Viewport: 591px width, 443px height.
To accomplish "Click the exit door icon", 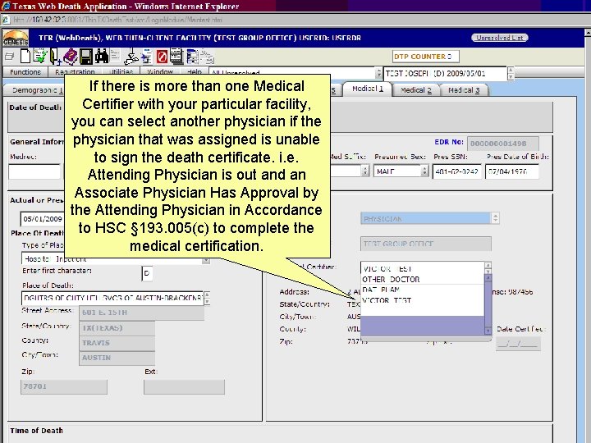I will [x=55, y=57].
